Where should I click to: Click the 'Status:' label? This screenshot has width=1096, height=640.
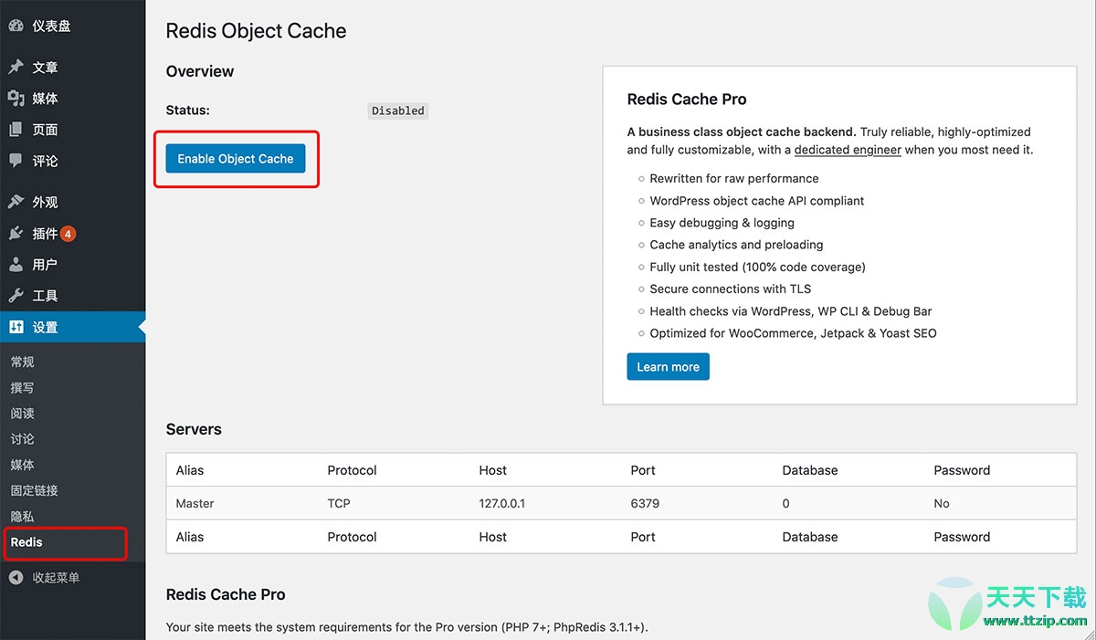[187, 110]
